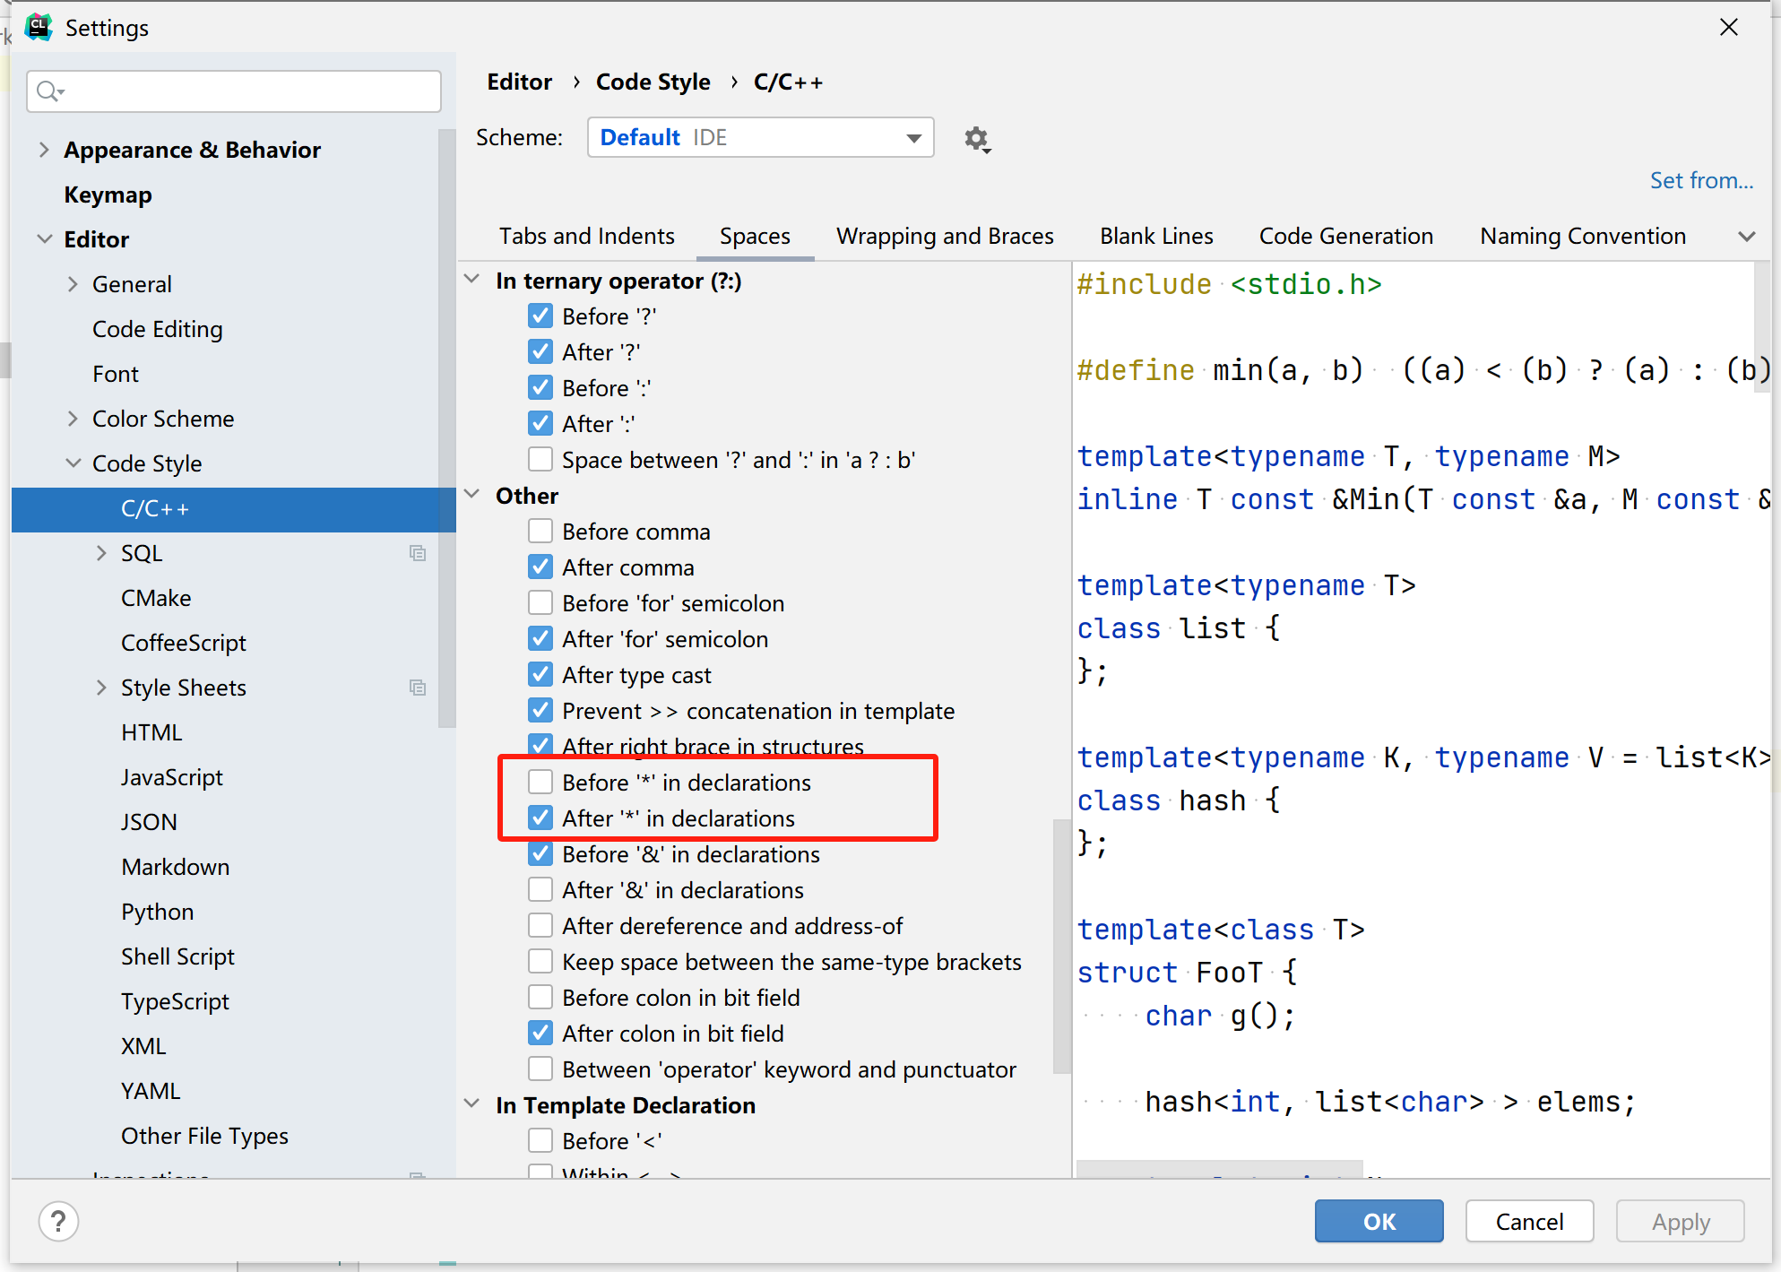Open the hidden tabs chevron after Naming Convention

point(1746,237)
